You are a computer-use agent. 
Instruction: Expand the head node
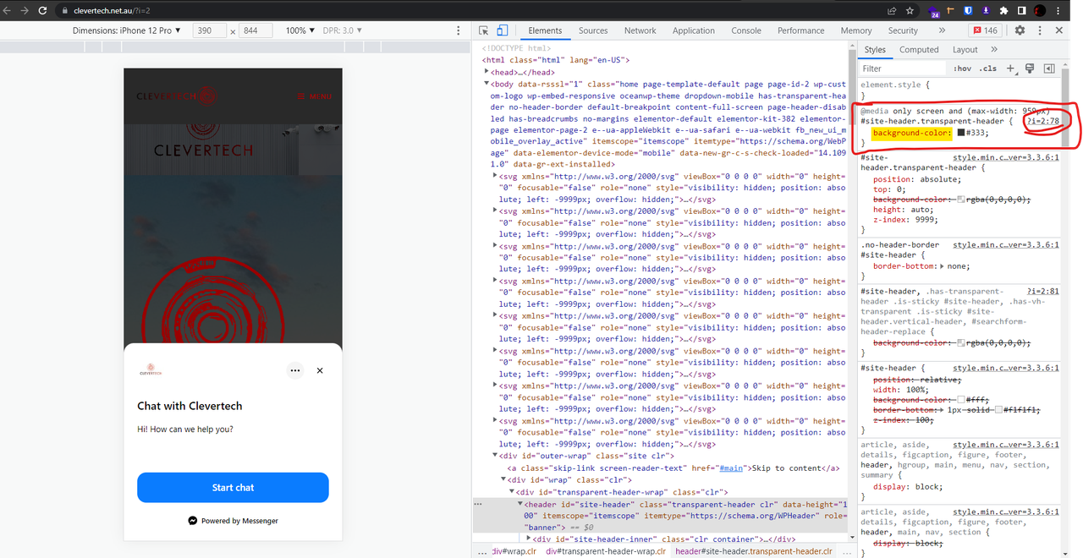tap(486, 72)
